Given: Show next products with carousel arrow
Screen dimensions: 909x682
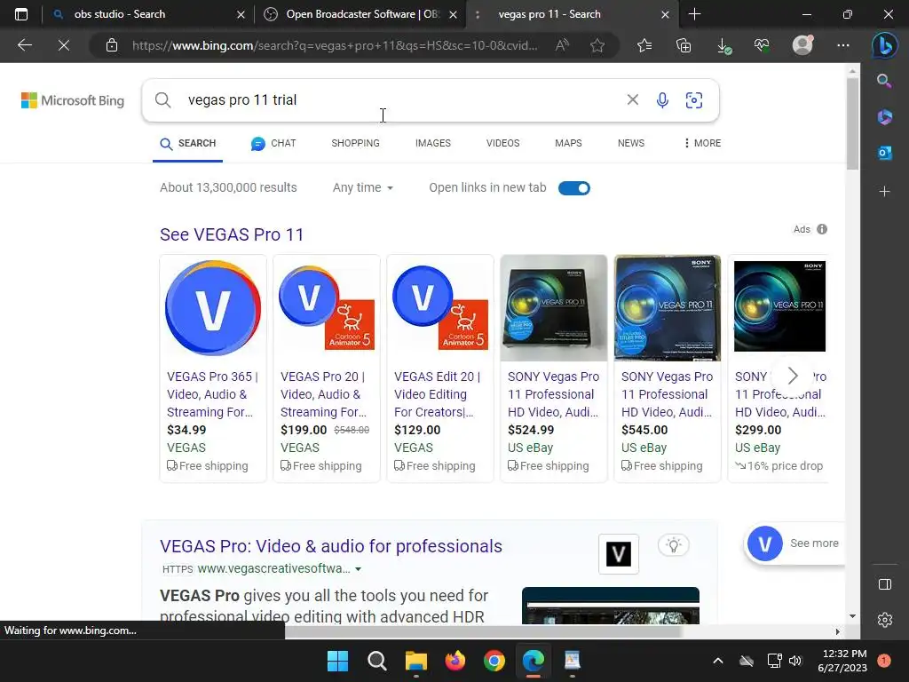Looking at the screenshot, I should click(793, 376).
